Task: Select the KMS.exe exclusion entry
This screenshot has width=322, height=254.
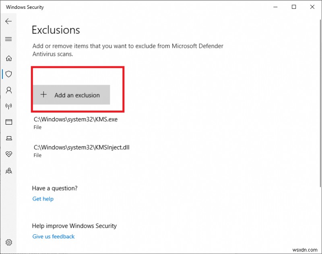Action: 76,123
